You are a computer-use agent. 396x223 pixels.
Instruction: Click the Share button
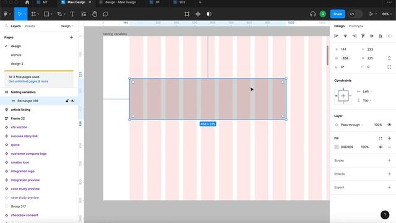click(337, 14)
